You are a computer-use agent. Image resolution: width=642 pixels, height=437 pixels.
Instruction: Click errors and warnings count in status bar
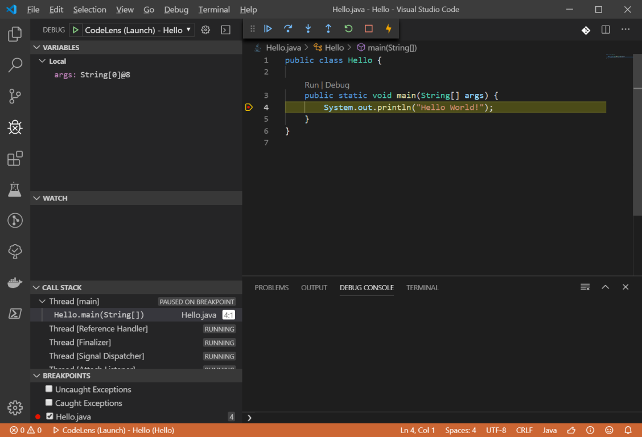tap(26, 430)
